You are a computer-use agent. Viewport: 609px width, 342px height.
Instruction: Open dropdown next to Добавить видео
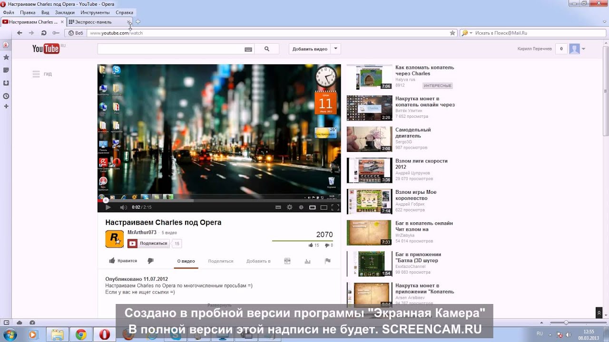(x=335, y=48)
